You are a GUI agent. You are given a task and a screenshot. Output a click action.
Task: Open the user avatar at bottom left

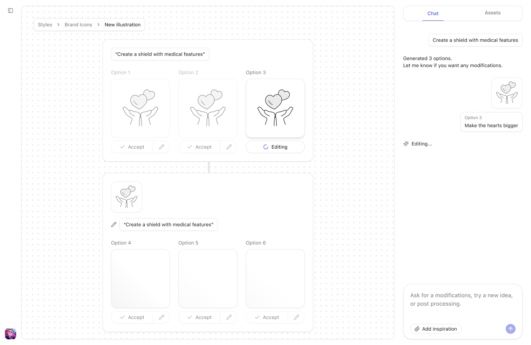(11, 334)
